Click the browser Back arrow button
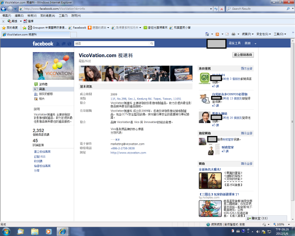Image resolution: width=295 pixels, height=236 pixels. 4,9
